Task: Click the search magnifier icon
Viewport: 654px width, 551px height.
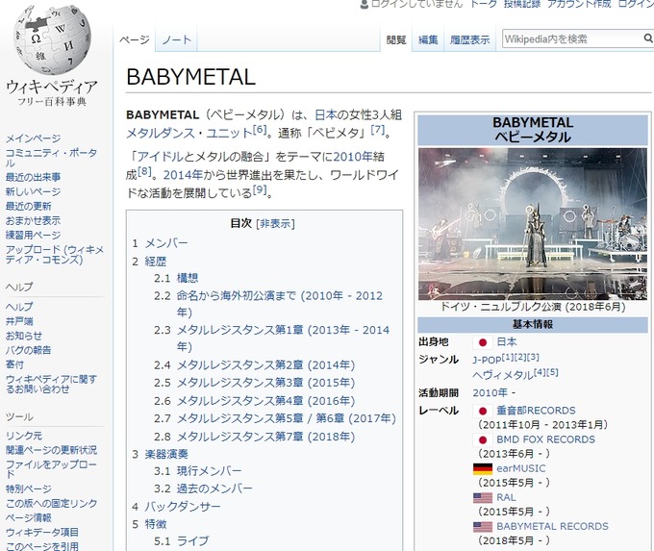Action: (647, 38)
